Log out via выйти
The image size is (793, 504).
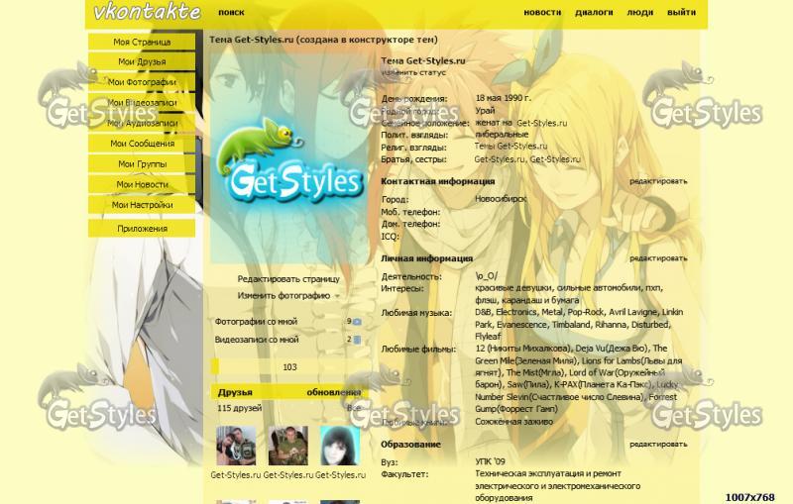click(681, 12)
